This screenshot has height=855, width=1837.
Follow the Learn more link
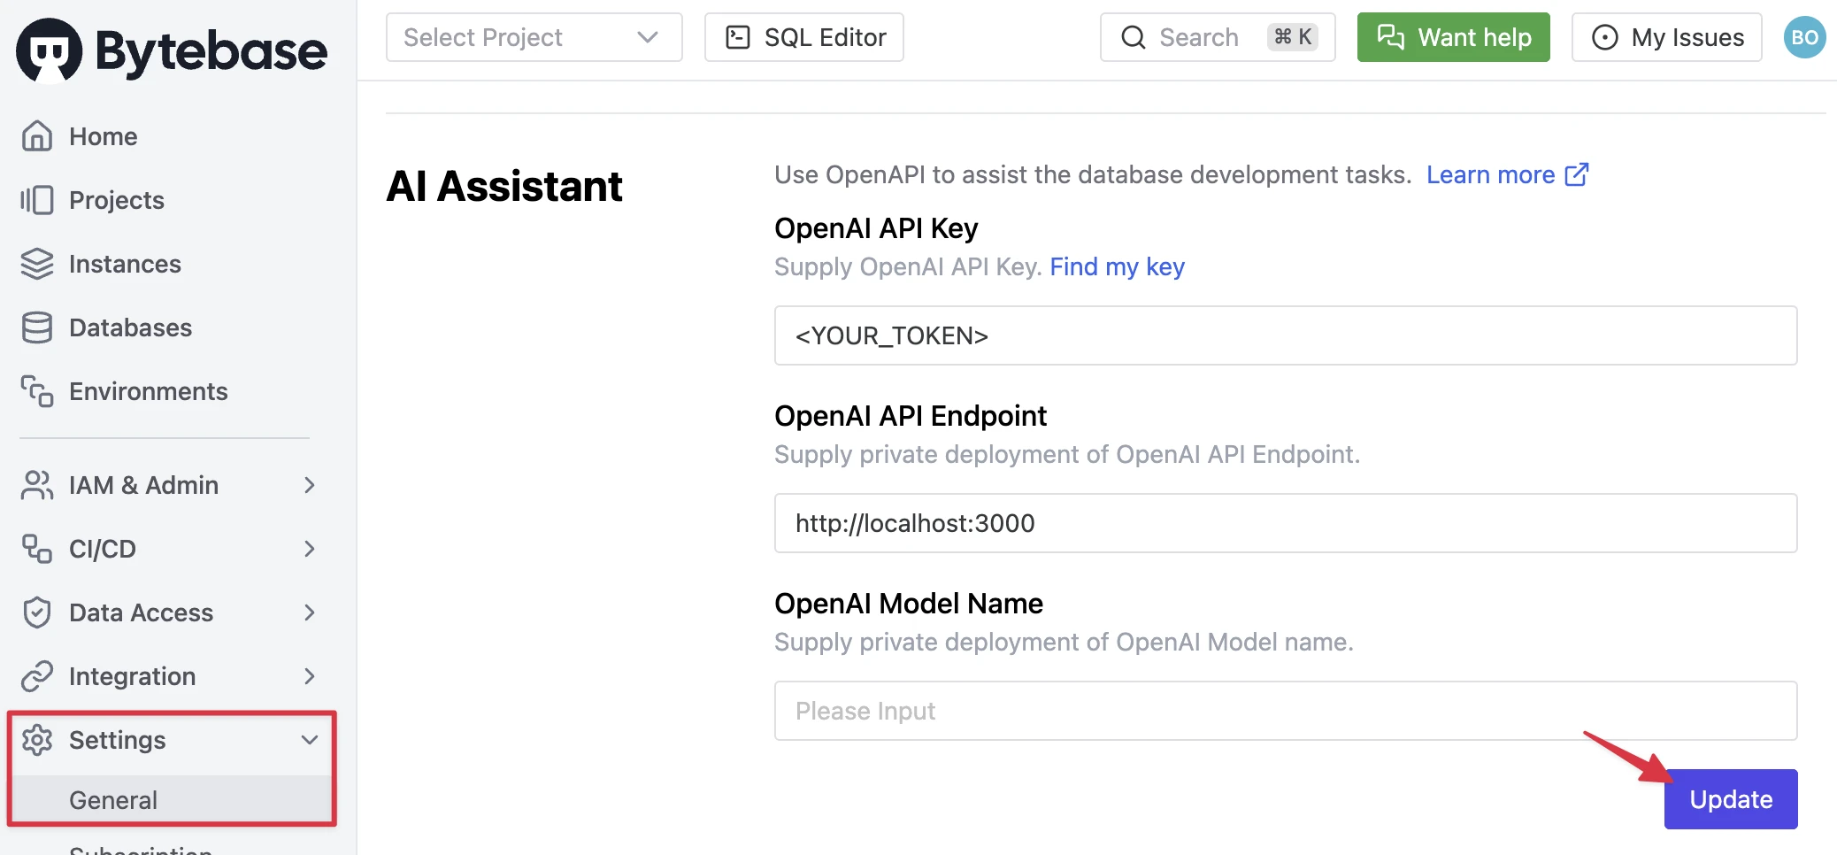click(1490, 174)
